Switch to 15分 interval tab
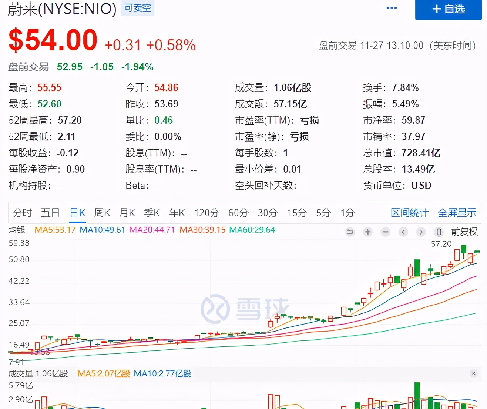The width and height of the screenshot is (487, 409). tap(297, 213)
